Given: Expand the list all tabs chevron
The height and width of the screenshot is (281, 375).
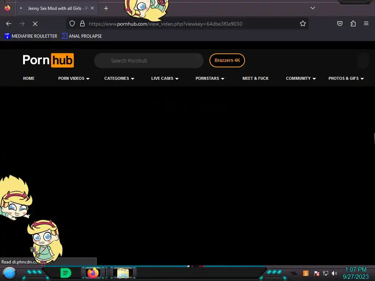Looking at the screenshot, I should pos(313,8).
